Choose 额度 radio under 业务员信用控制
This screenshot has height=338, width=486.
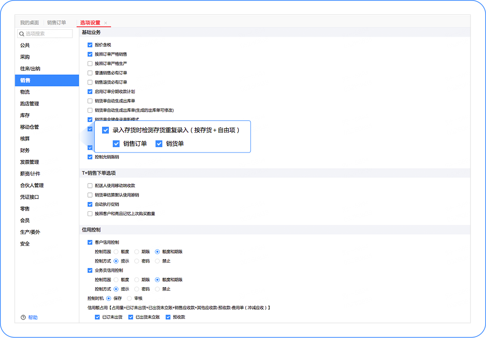116,280
